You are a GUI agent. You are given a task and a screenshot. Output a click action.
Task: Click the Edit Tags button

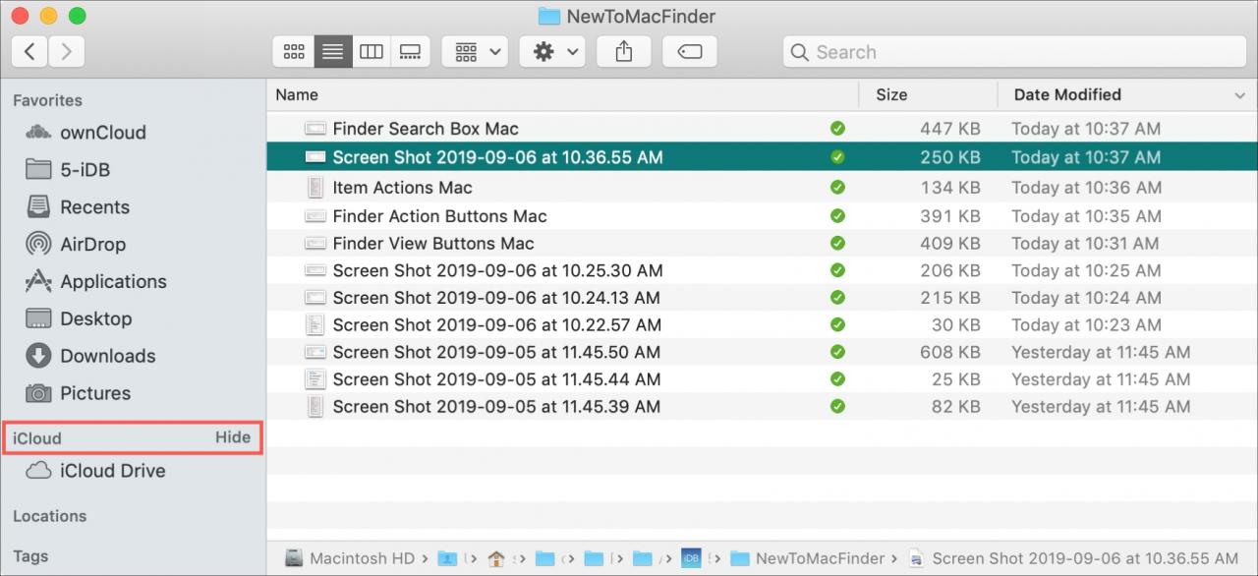[689, 52]
